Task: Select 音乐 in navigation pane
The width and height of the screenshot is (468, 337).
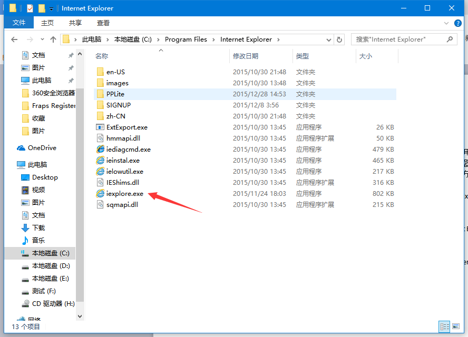Action: pos(38,240)
